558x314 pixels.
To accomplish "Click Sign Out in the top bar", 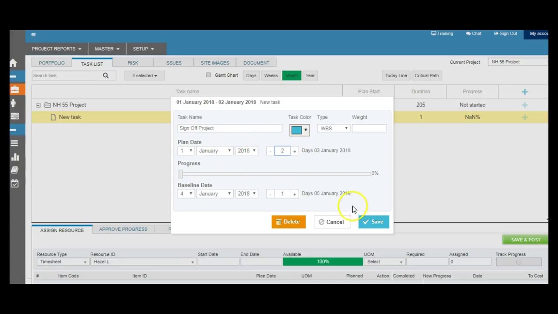I will point(505,34).
